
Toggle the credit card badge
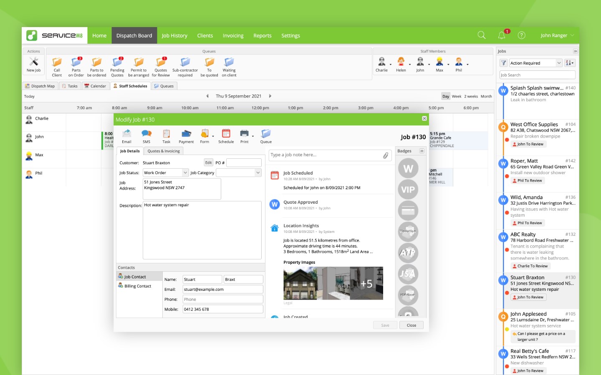click(x=408, y=211)
